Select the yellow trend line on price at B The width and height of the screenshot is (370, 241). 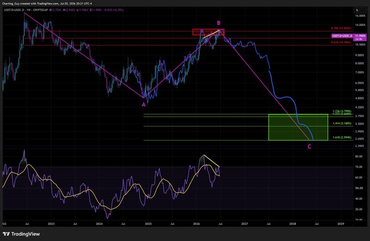pos(211,34)
